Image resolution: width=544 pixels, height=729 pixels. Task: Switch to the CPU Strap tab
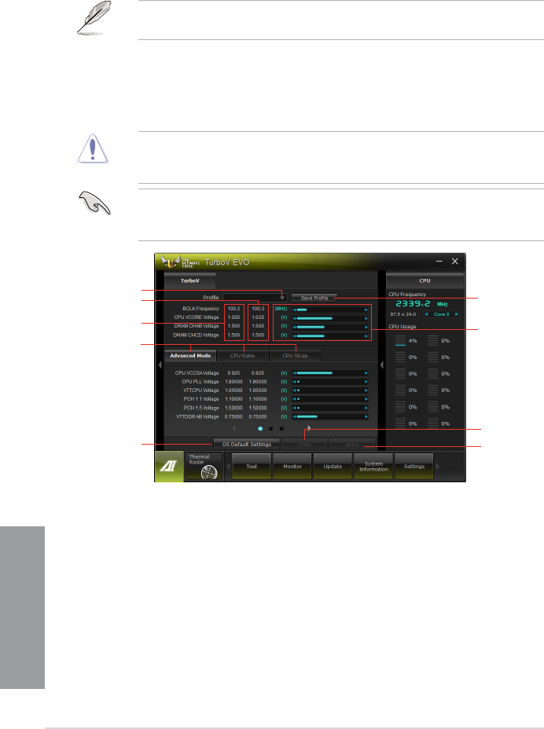pyautogui.click(x=295, y=356)
